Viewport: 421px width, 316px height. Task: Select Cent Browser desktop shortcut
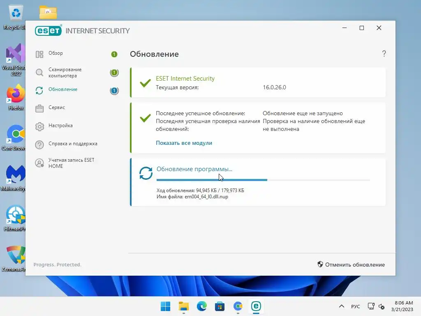click(x=14, y=138)
